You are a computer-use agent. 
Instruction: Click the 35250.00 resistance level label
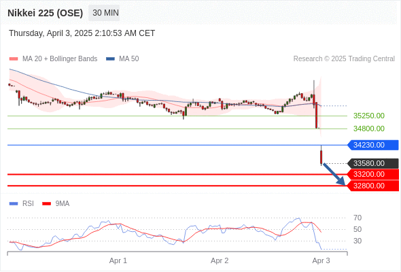(369, 116)
